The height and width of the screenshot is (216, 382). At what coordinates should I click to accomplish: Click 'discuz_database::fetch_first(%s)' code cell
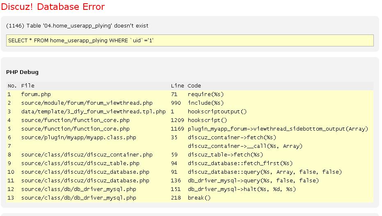(240, 163)
